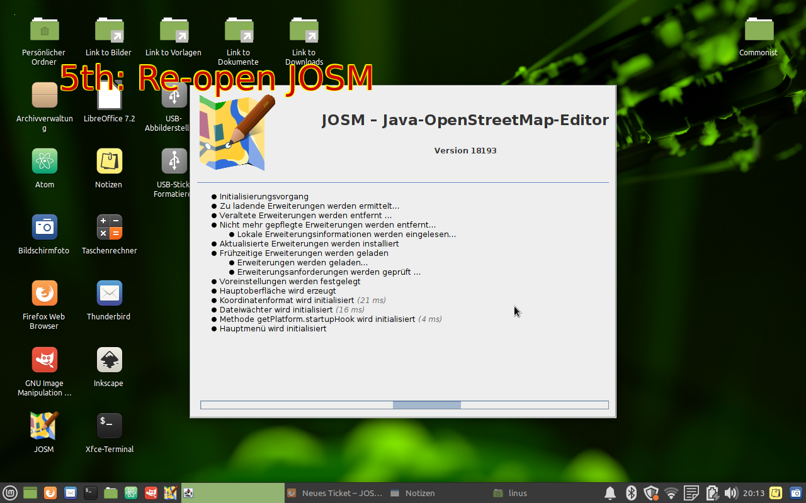Image resolution: width=806 pixels, height=503 pixels.
Task: Open the terminal from the panel launcher
Action: pos(91,493)
